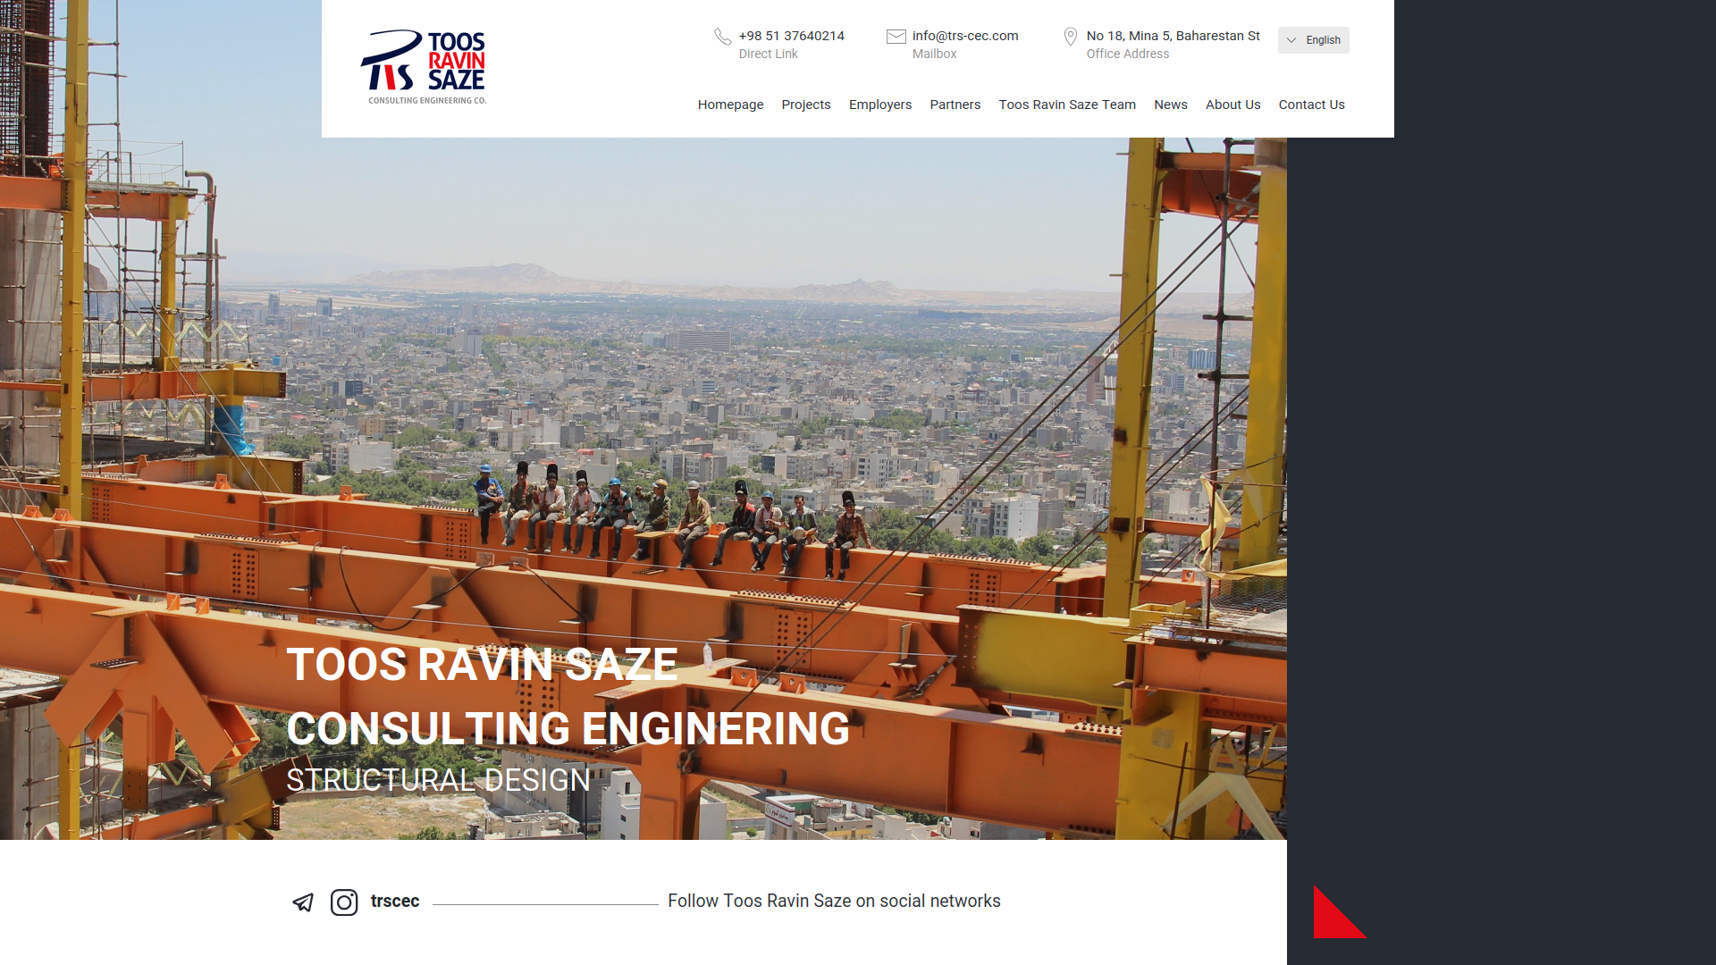Click the 'Mailbox' label
Screen dimensions: 1716x965
pyautogui.click(x=934, y=54)
